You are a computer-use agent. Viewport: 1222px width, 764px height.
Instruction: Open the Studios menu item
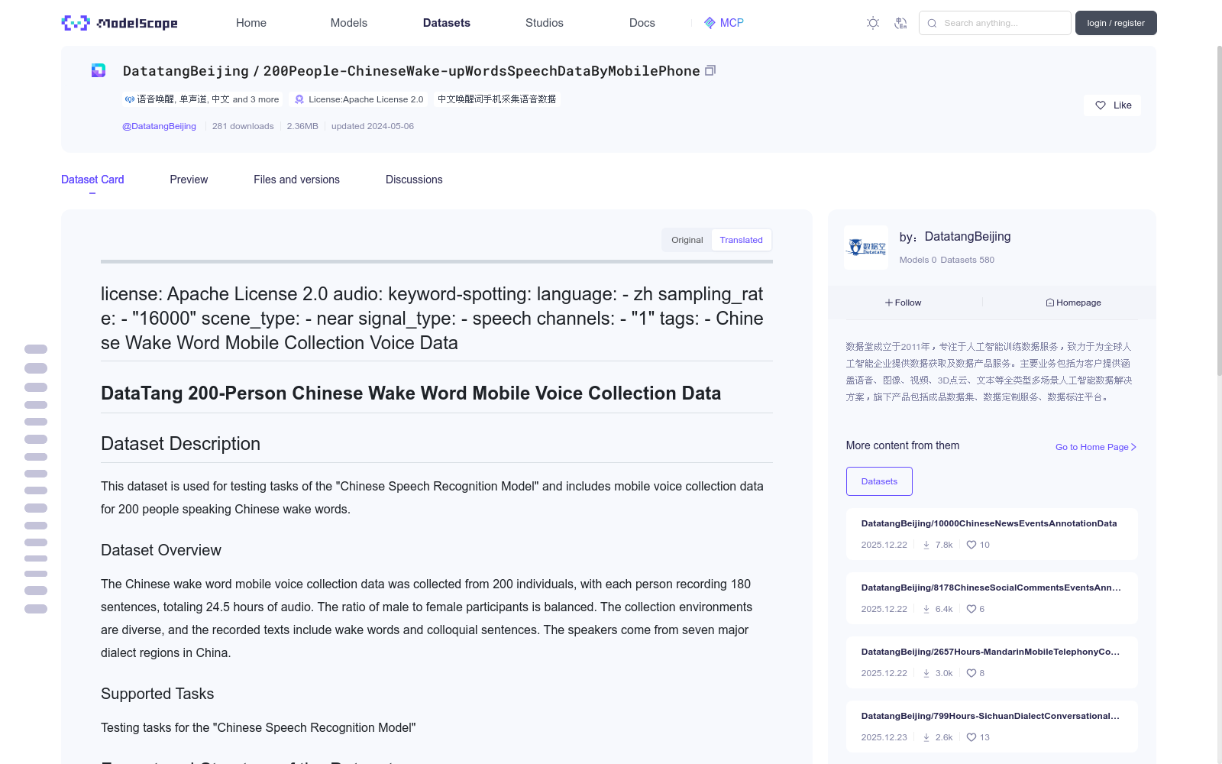545,23
